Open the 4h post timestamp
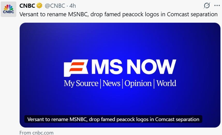Screen dimensions: 222x135 [x=73, y=6]
